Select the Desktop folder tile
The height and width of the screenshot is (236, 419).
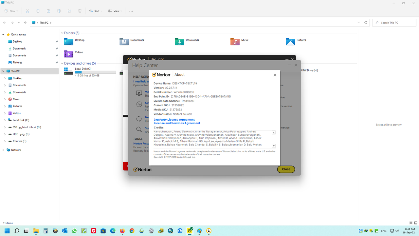tap(74, 42)
